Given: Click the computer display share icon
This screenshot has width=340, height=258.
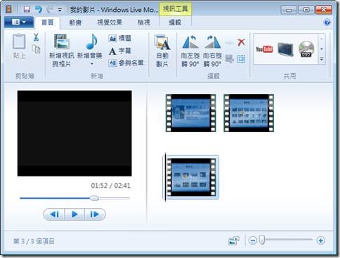Looking at the screenshot, I should point(285,49).
